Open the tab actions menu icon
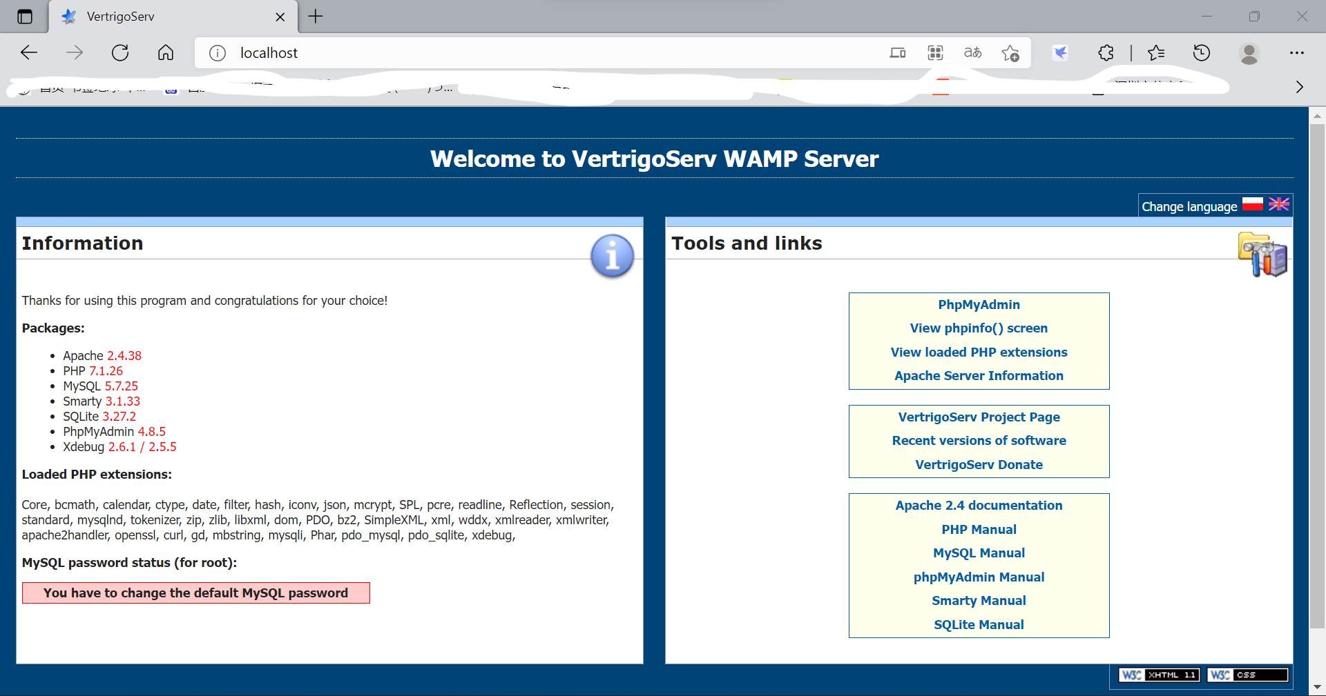 (x=25, y=17)
